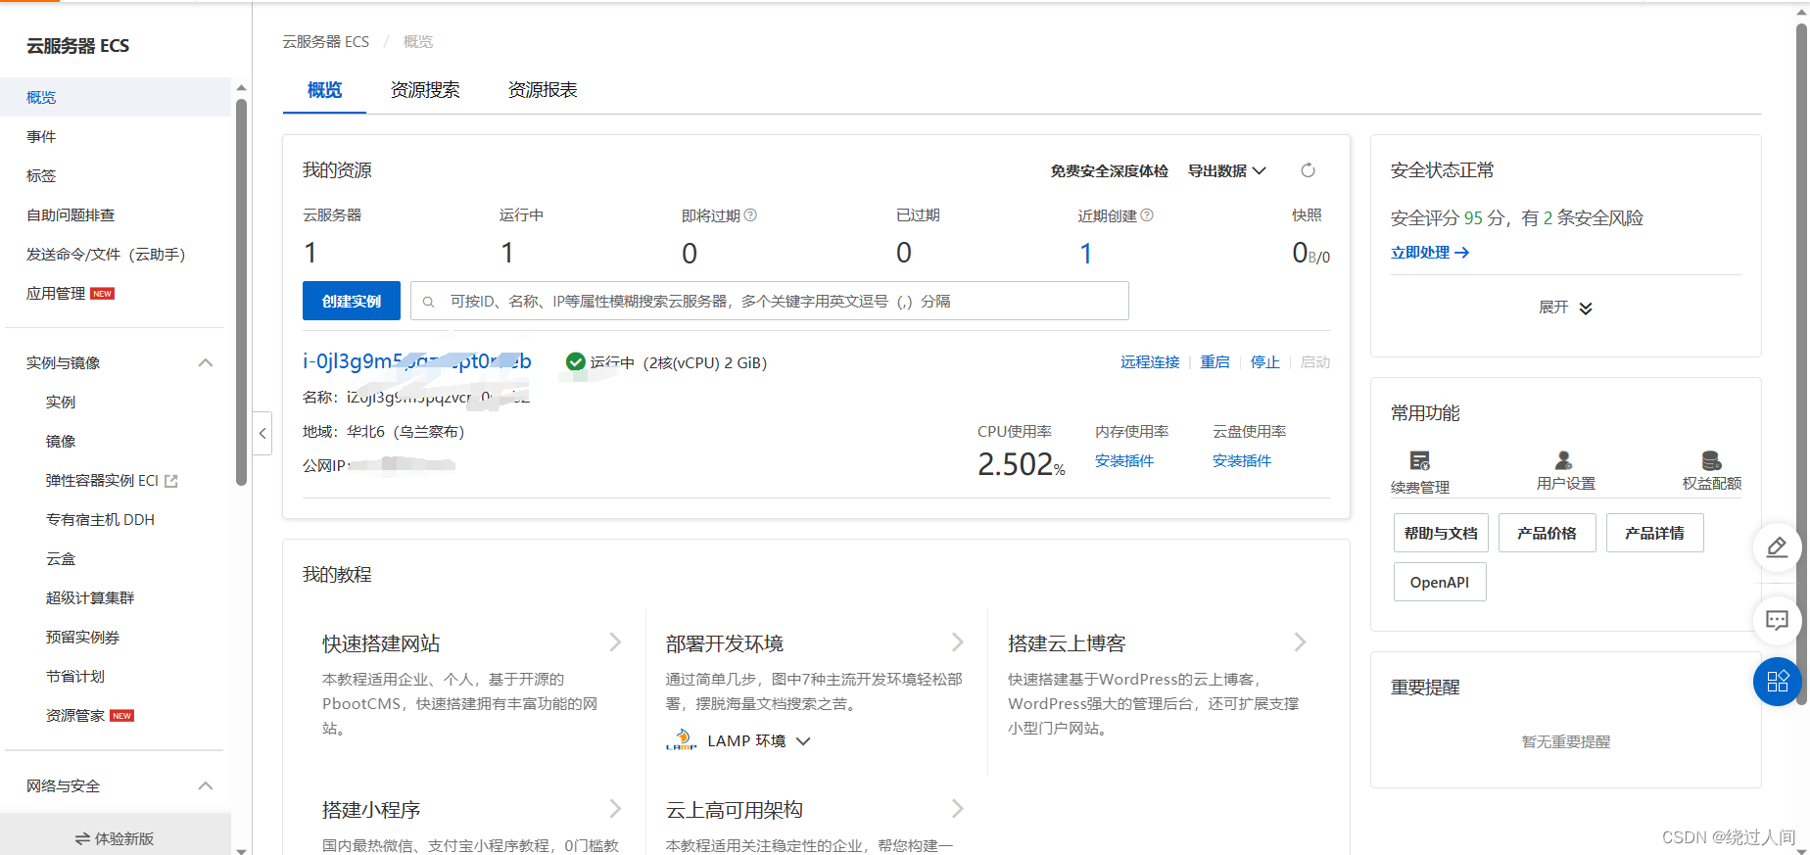Click the floating pencil edit icon
The height and width of the screenshot is (855, 1810).
[1777, 546]
